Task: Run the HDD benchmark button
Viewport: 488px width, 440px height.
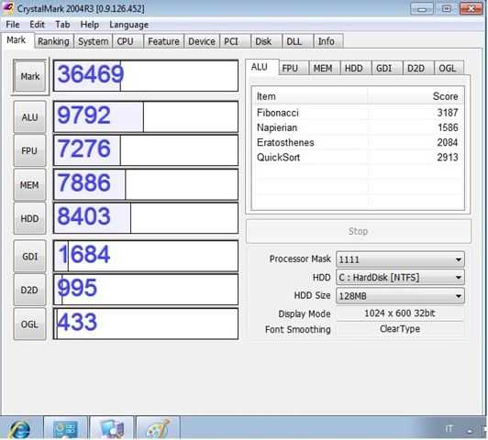Action: pyautogui.click(x=30, y=218)
